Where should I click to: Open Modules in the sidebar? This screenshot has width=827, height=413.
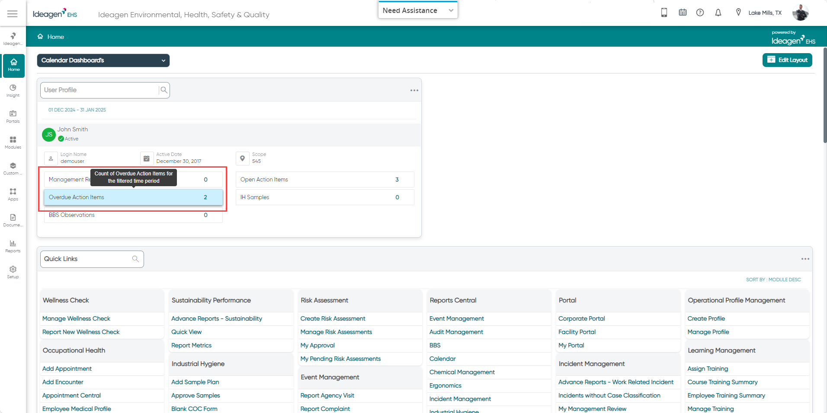coord(13,143)
